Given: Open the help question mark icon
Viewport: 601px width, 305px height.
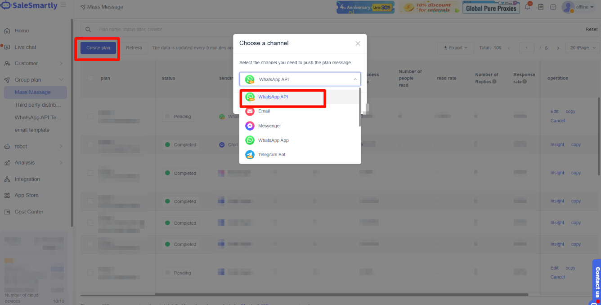Looking at the screenshot, I should (x=553, y=7).
